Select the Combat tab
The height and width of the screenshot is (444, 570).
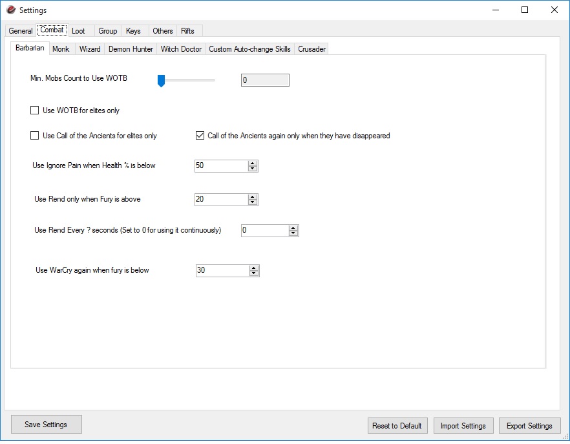[52, 30]
